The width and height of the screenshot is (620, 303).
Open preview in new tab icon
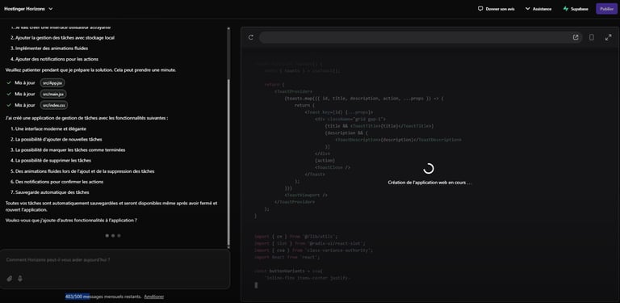(576, 37)
